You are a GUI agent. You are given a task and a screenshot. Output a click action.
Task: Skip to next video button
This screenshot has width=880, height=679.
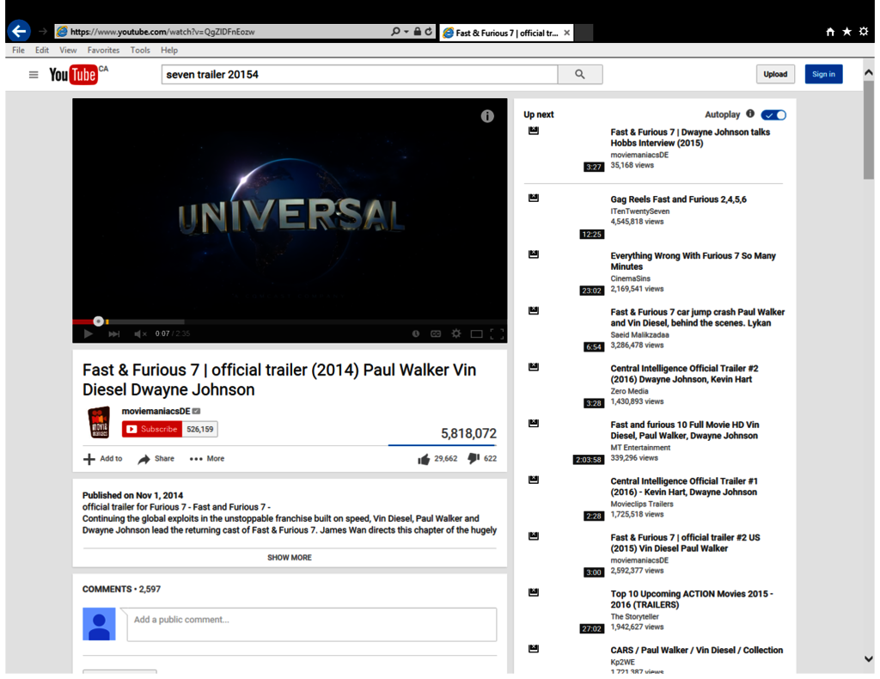click(114, 333)
